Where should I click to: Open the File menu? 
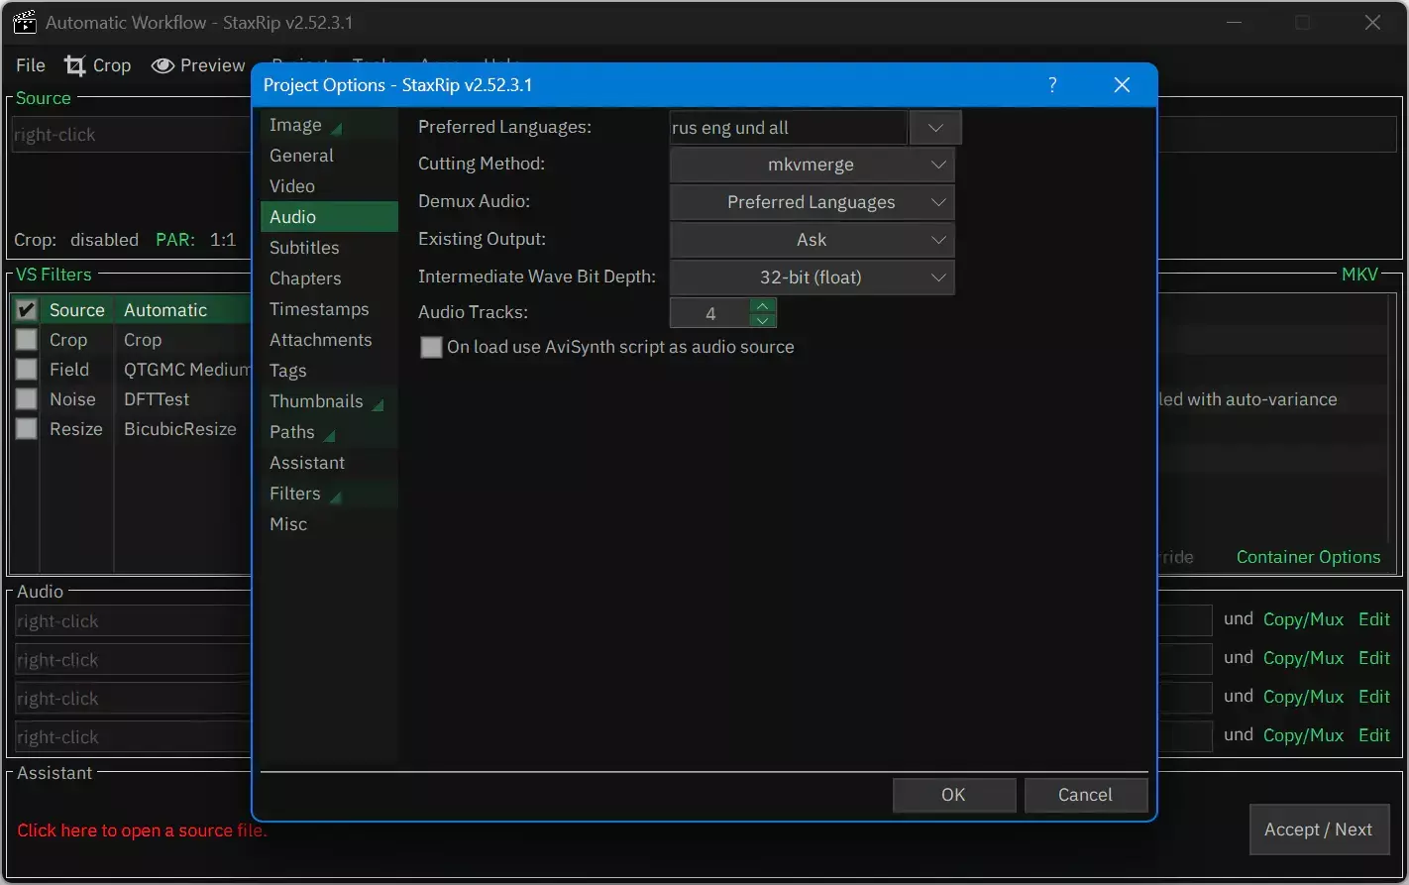tap(31, 65)
